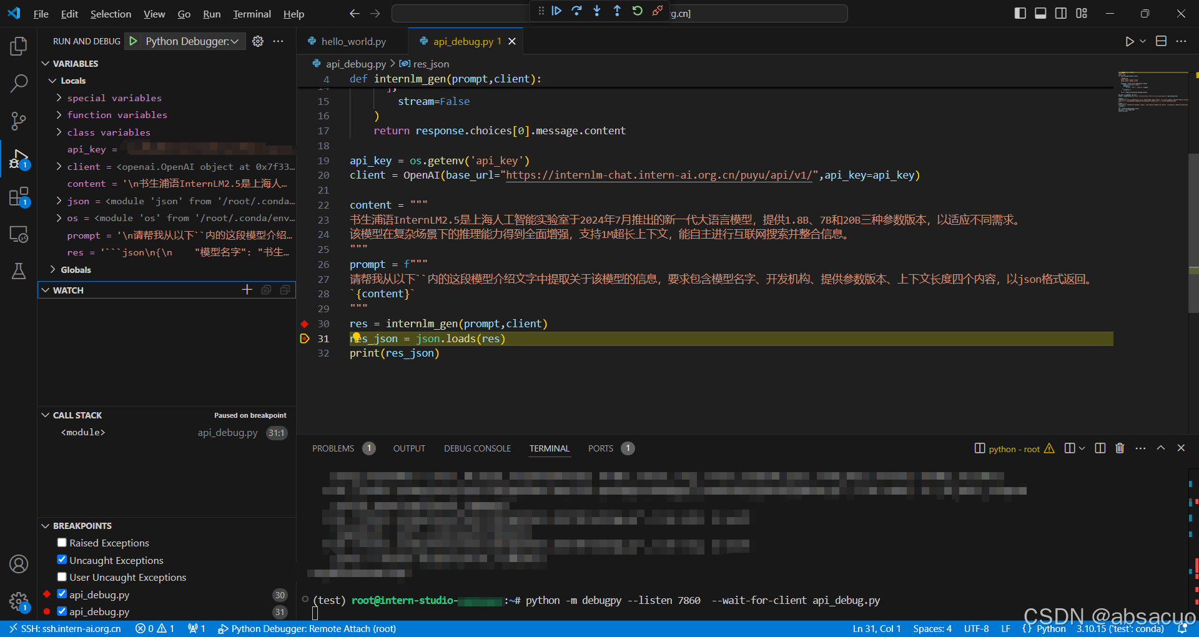The height and width of the screenshot is (637, 1199).
Task: Kill the terminal with trash icon
Action: click(x=1120, y=448)
